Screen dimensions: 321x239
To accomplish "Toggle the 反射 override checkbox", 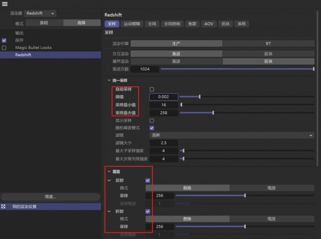I will click(x=148, y=181).
